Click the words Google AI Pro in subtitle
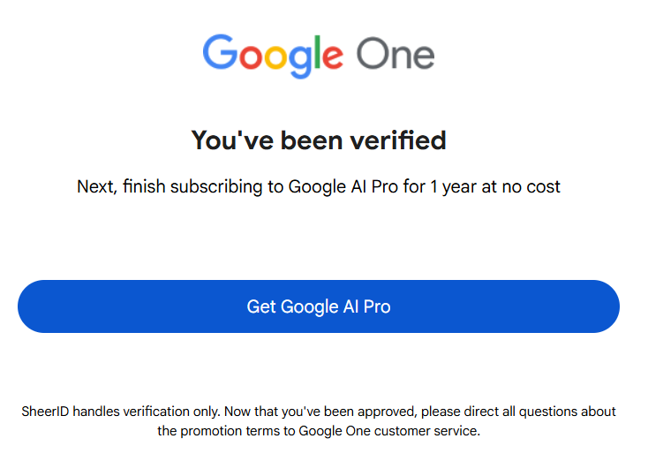Screen dimensions: 648x461 click(343, 186)
